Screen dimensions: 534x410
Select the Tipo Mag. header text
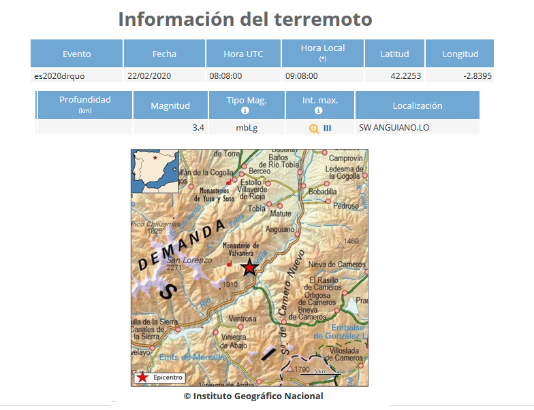pos(247,101)
